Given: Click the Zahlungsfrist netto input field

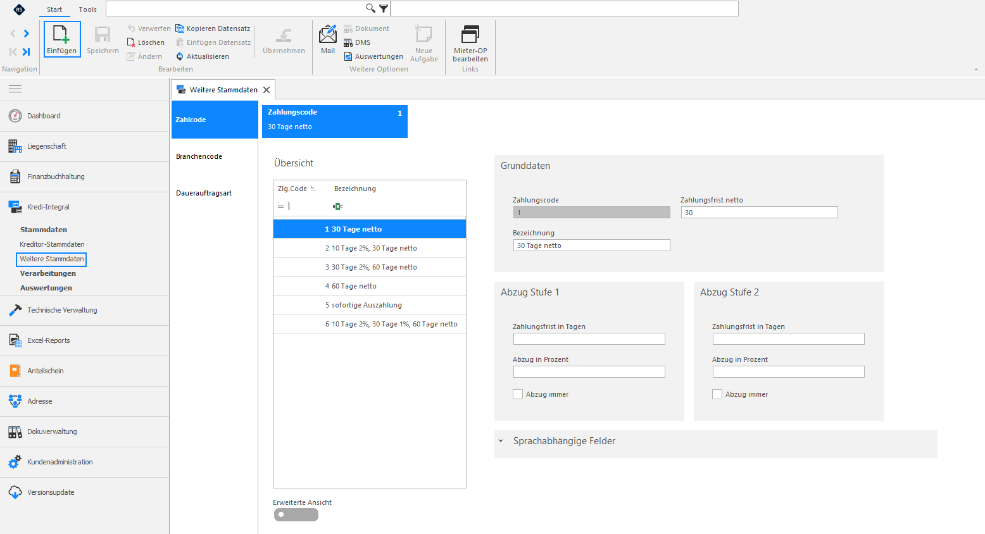Looking at the screenshot, I should pos(760,213).
